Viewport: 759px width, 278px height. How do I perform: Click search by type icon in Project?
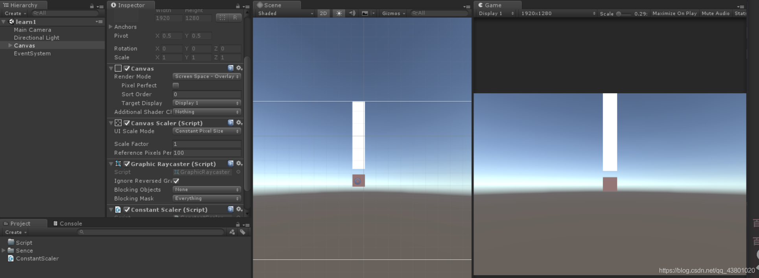(x=232, y=232)
